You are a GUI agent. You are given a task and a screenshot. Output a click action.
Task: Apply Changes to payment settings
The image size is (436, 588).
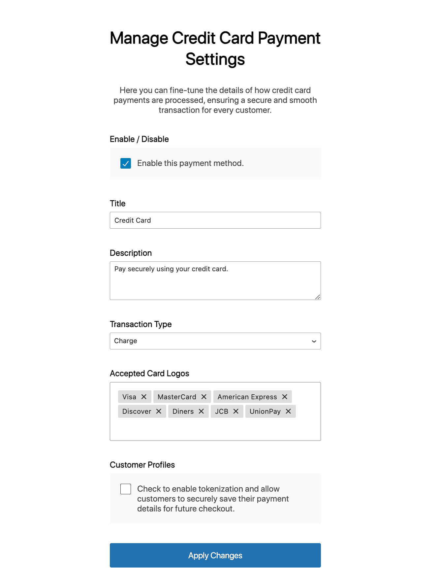tap(215, 555)
